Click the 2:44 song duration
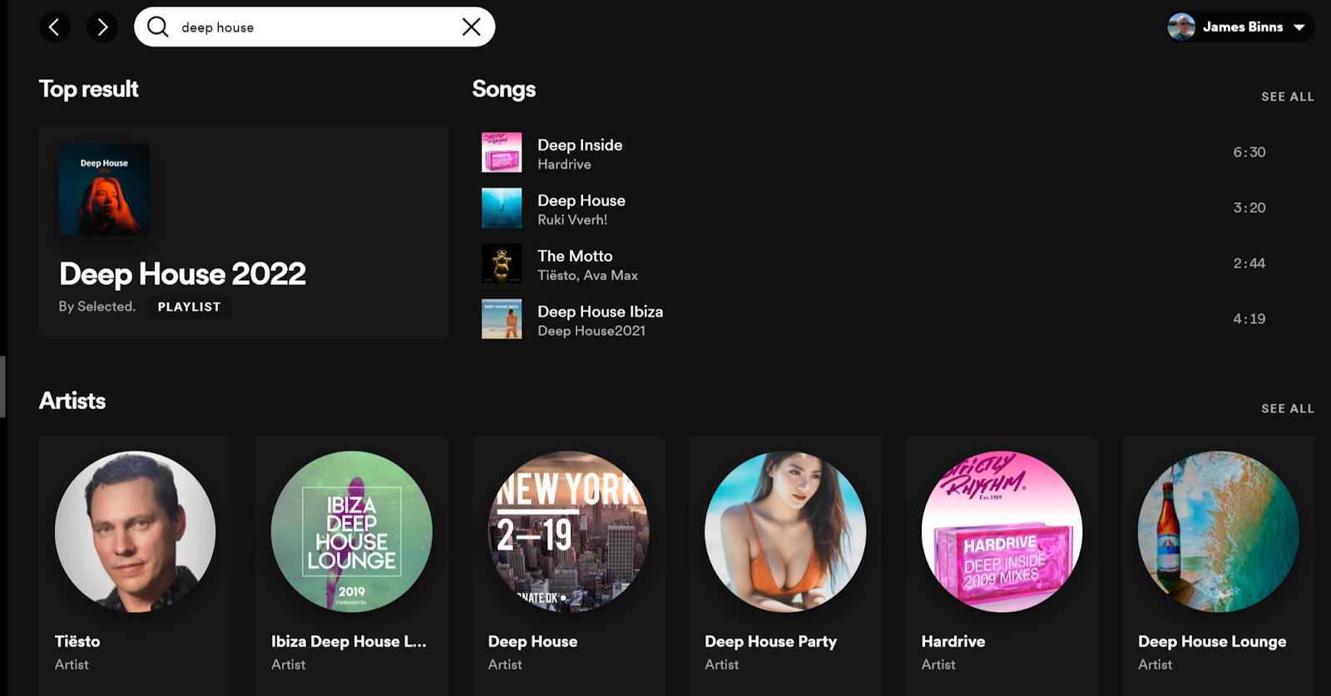This screenshot has width=1331, height=696. [x=1249, y=264]
